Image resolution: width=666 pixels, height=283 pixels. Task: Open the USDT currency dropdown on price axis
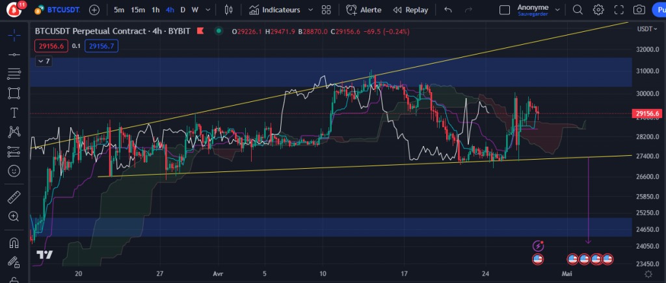coord(648,29)
